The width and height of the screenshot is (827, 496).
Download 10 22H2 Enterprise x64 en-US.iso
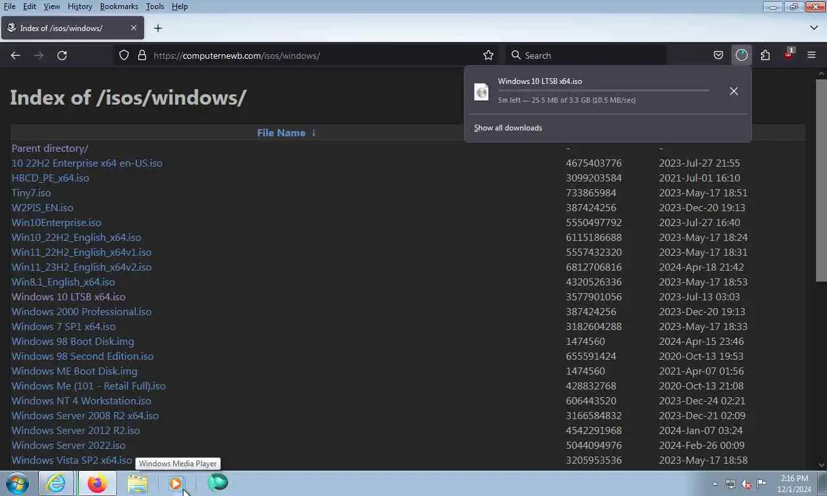click(87, 163)
